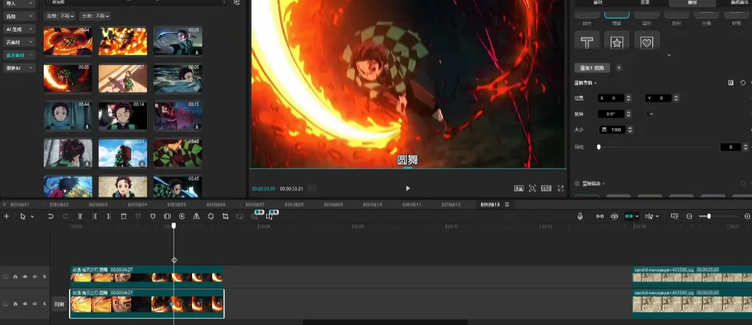Collapse the 蒙版参数 section
Viewport: 752px width, 325px height.
point(596,83)
